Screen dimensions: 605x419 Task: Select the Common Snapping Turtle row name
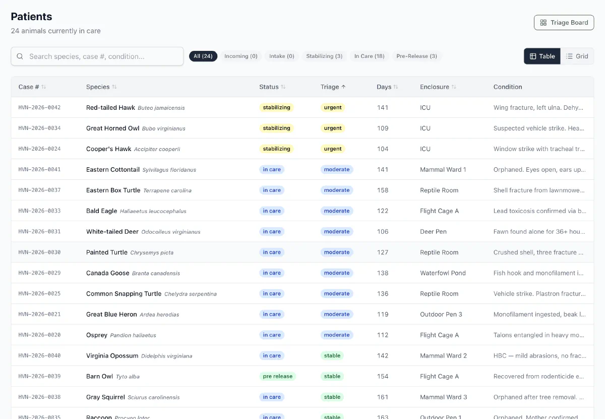tap(124, 294)
